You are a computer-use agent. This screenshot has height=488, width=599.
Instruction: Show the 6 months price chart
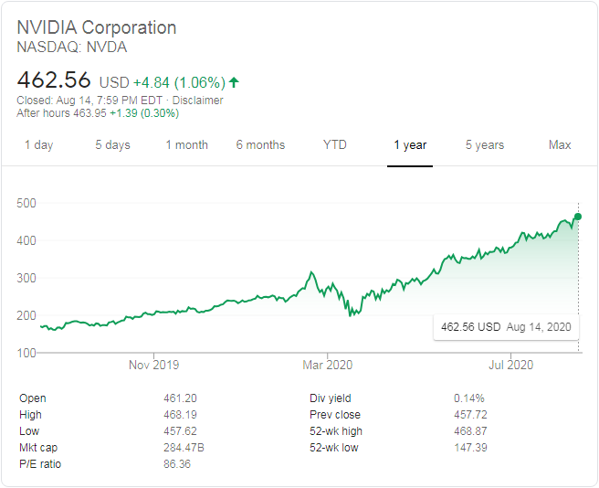(260, 145)
